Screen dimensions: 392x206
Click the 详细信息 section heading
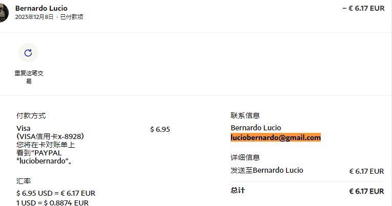pos(245,157)
